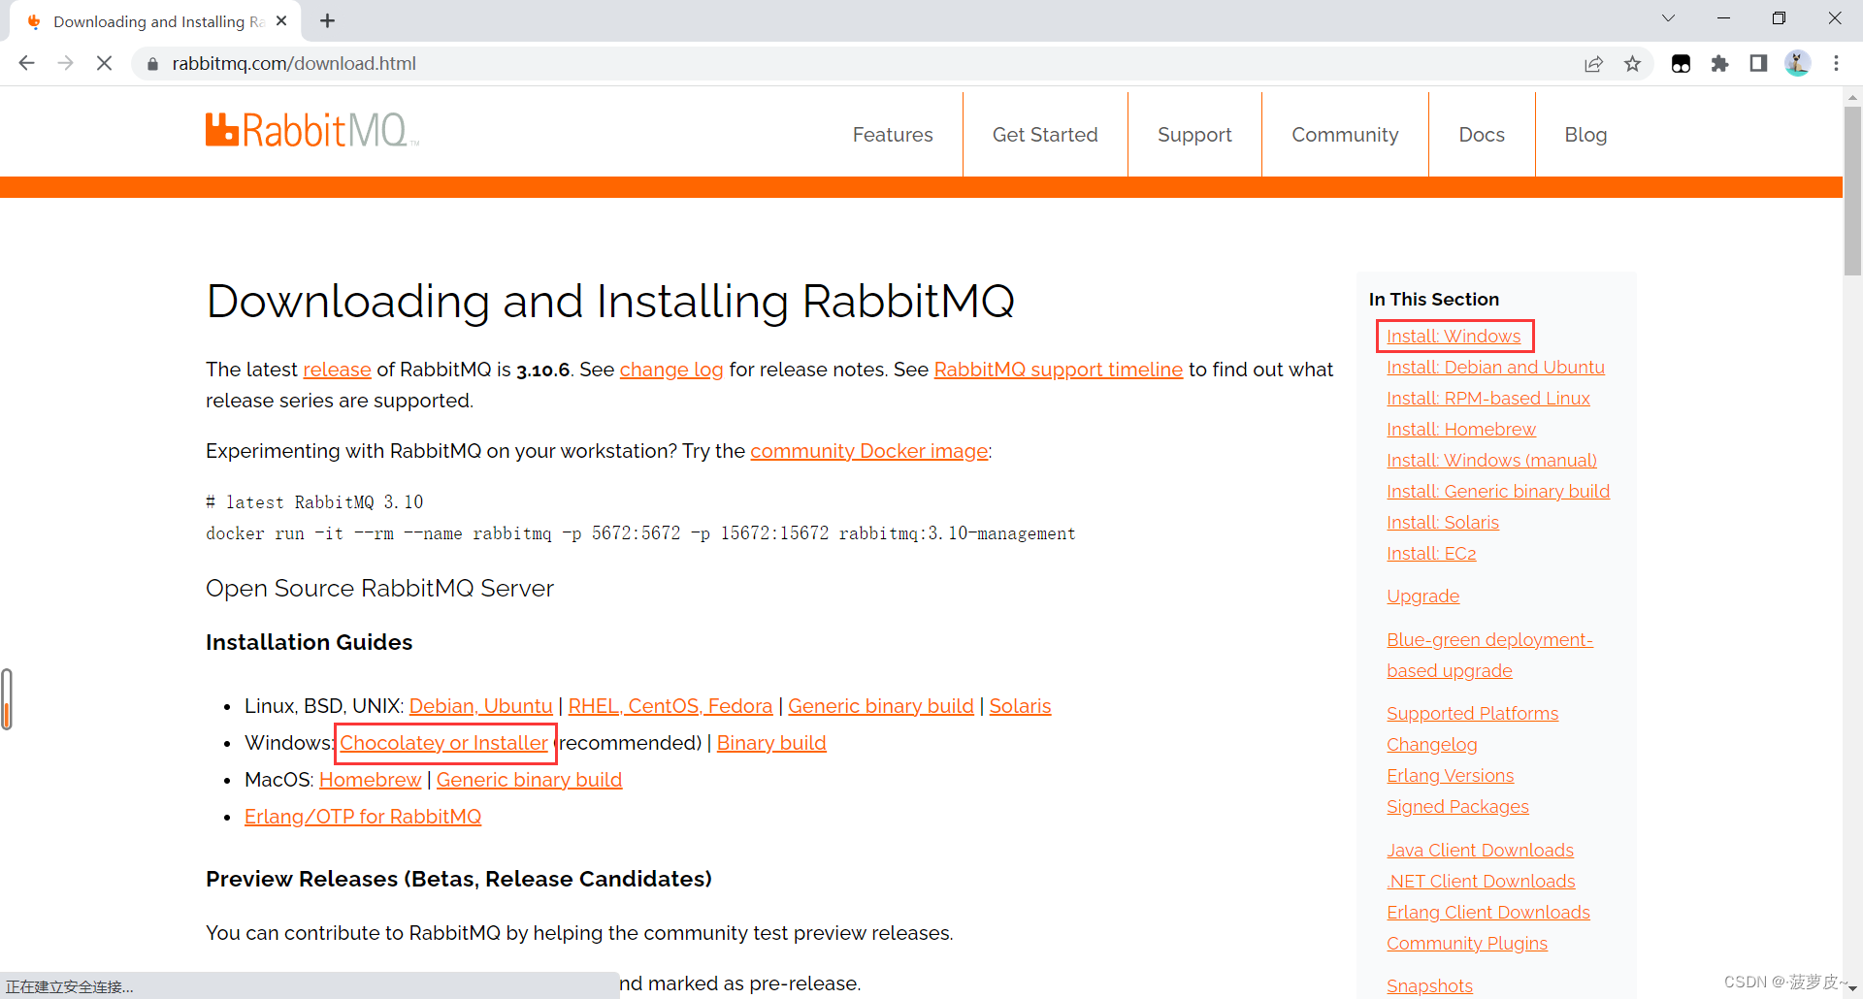Open Chocolatey or Installer link

tap(444, 743)
